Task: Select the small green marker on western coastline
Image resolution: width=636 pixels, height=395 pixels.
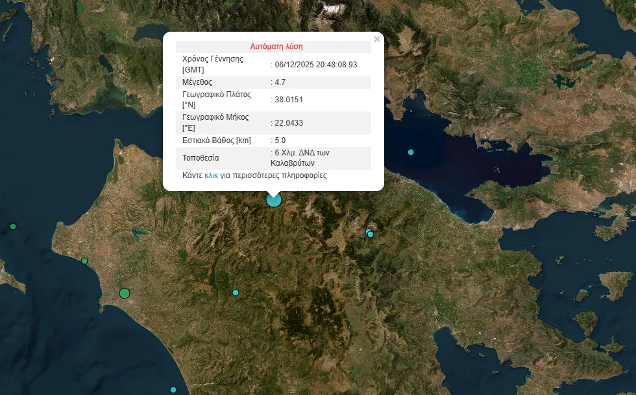Action: (x=84, y=261)
